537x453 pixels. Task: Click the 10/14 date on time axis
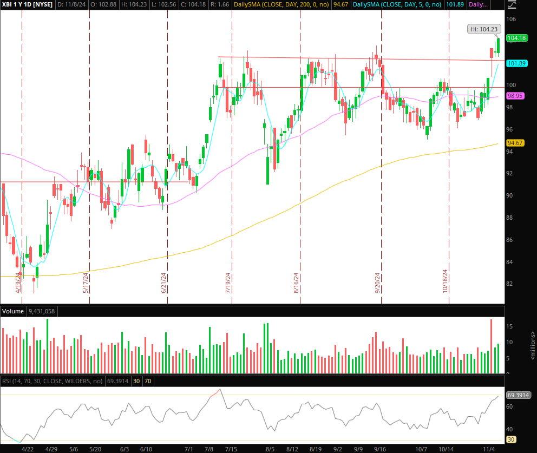(x=446, y=449)
